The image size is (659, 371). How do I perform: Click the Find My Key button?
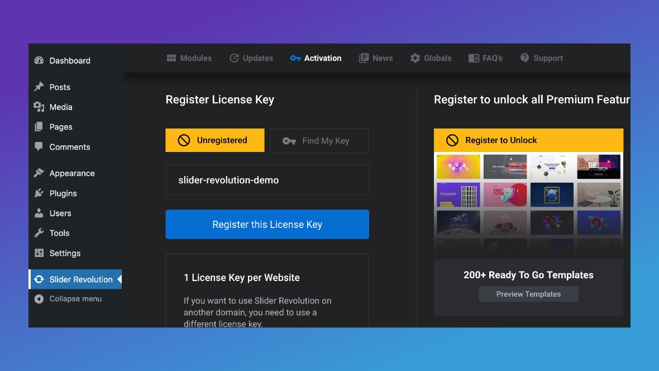319,140
